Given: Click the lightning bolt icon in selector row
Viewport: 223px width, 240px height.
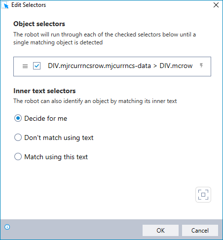Looking at the screenshot, I should [x=201, y=66].
